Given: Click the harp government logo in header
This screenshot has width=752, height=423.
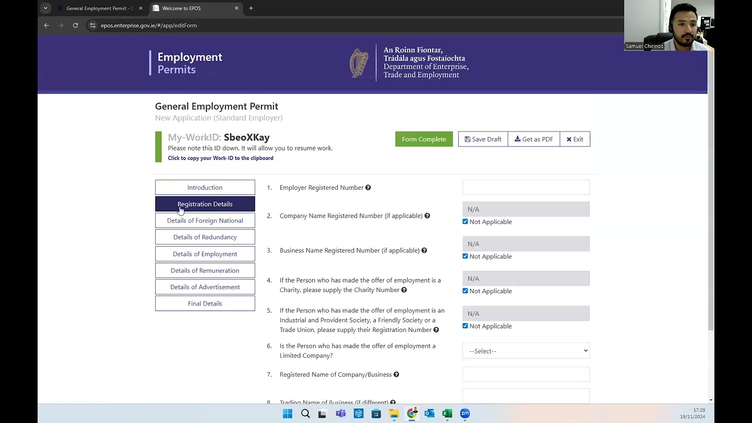Looking at the screenshot, I should coord(359,63).
